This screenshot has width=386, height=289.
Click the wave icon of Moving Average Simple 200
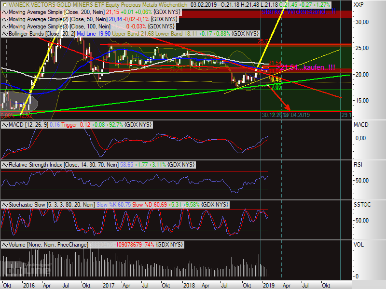coord(5,13)
